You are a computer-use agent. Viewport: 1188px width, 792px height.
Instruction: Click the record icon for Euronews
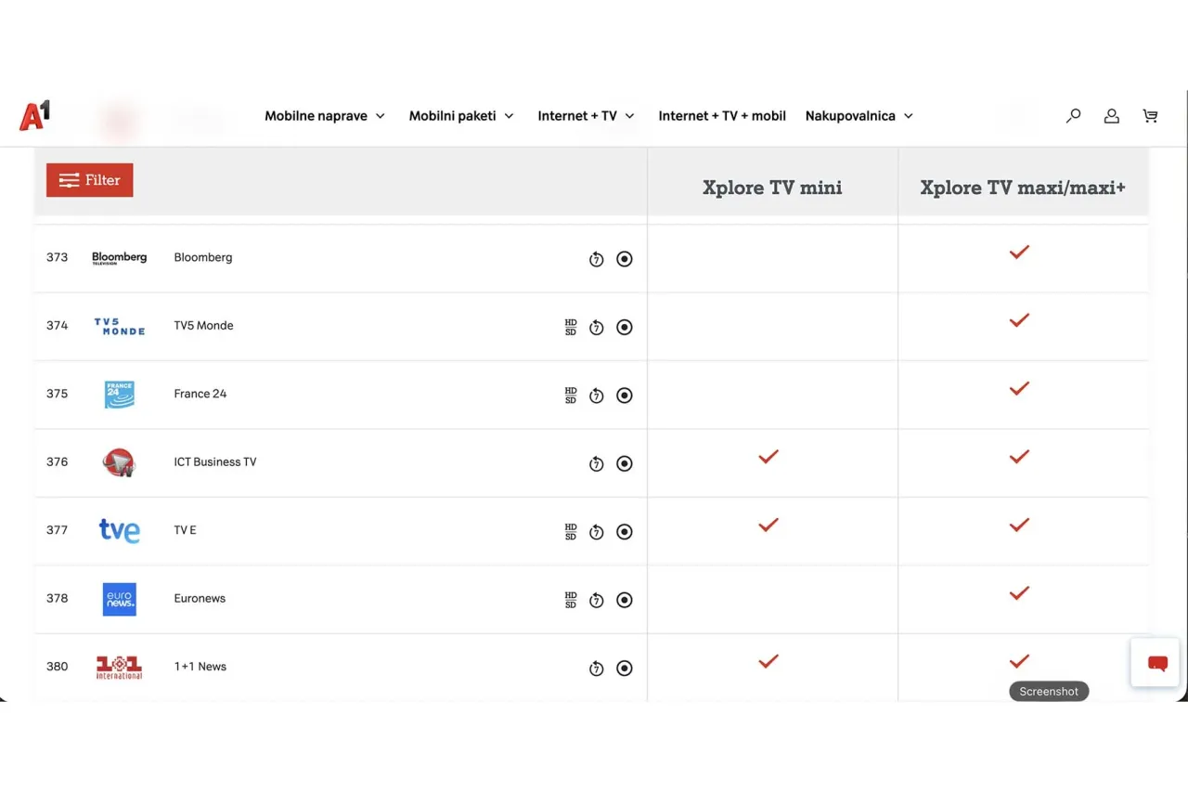625,600
